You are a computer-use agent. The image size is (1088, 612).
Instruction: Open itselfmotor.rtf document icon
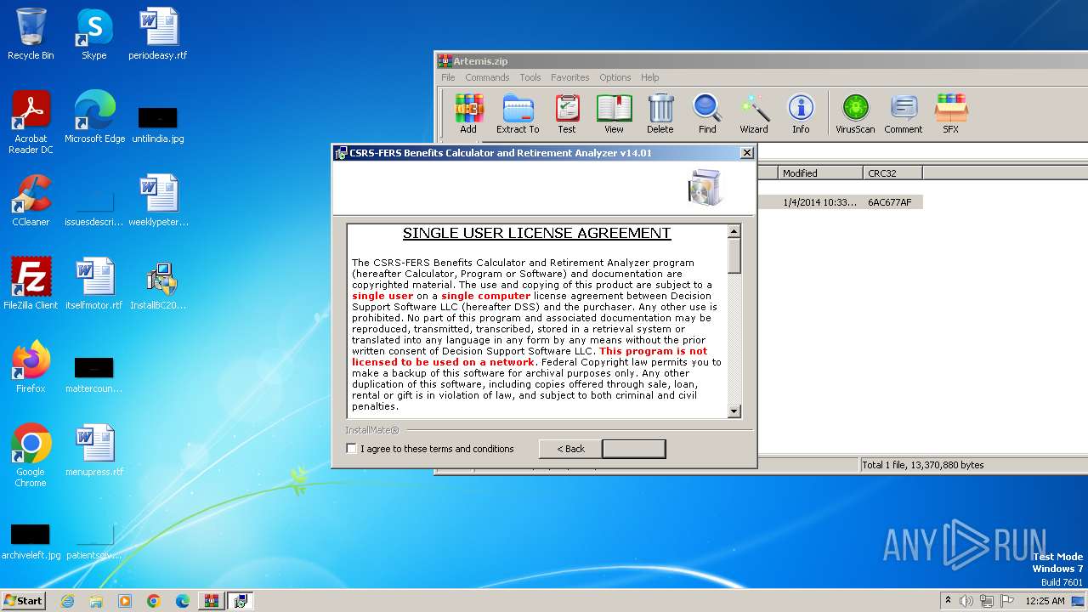pyautogui.click(x=94, y=284)
